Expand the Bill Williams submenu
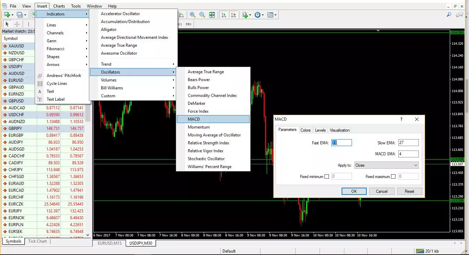The width and height of the screenshot is (469, 255). 133,88
